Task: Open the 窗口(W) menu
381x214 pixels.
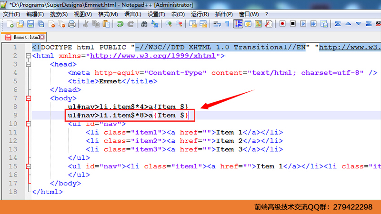Action: coord(249,14)
